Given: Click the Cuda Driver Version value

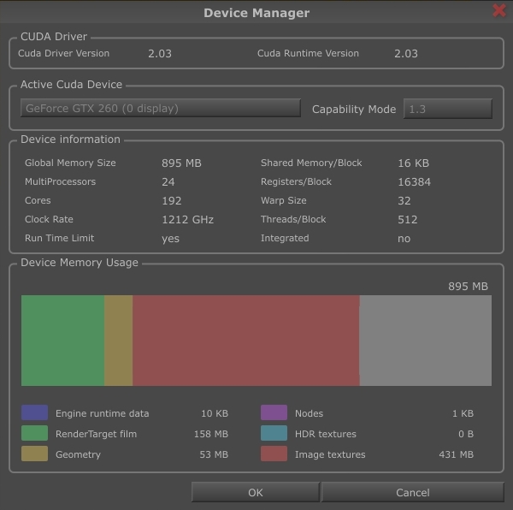Looking at the screenshot, I should point(160,53).
